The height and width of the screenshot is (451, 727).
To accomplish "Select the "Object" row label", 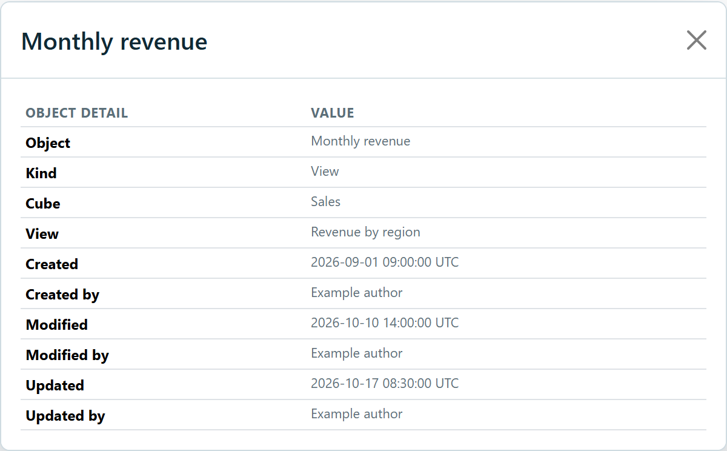I will tap(48, 143).
